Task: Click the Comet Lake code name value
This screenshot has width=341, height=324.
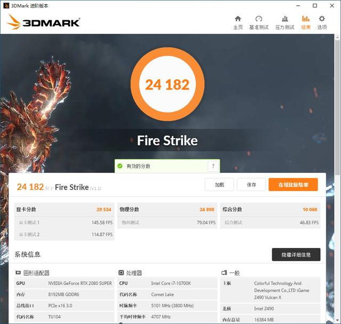Action: click(163, 294)
